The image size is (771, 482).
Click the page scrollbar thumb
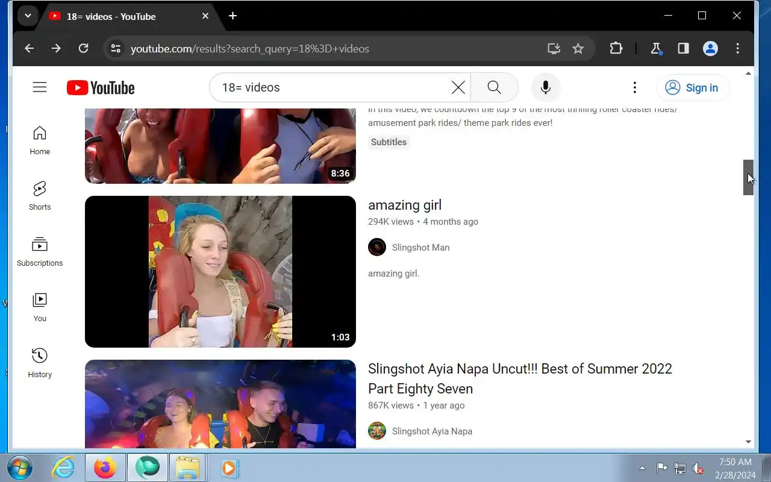click(748, 177)
